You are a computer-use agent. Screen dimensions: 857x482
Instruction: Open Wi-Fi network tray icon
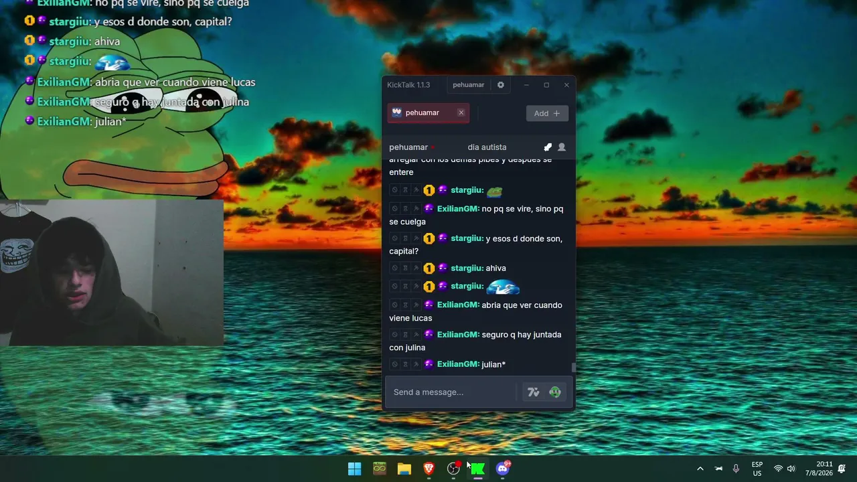click(778, 469)
